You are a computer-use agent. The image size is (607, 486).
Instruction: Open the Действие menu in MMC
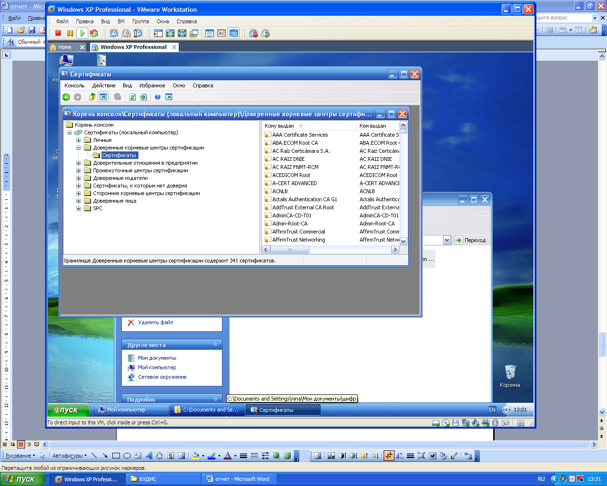pos(104,85)
